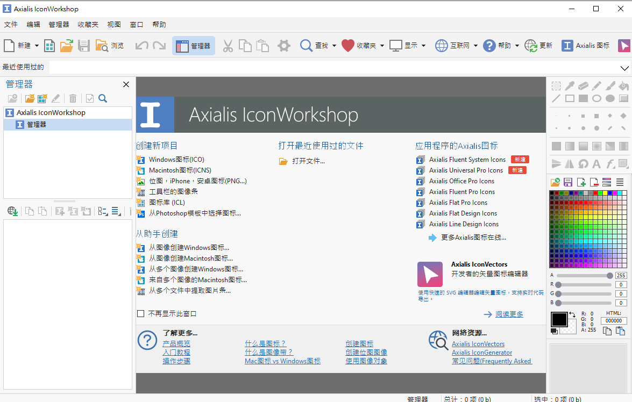The image size is (632, 402).
Task: Expand the 显示 dropdown arrow
Action: coord(424,46)
